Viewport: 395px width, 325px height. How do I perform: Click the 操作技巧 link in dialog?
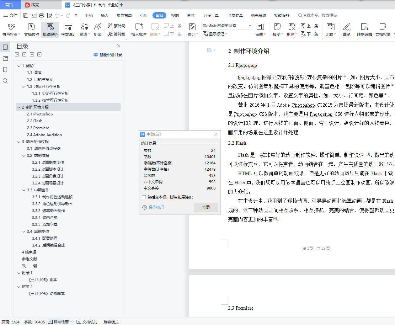(x=156, y=207)
